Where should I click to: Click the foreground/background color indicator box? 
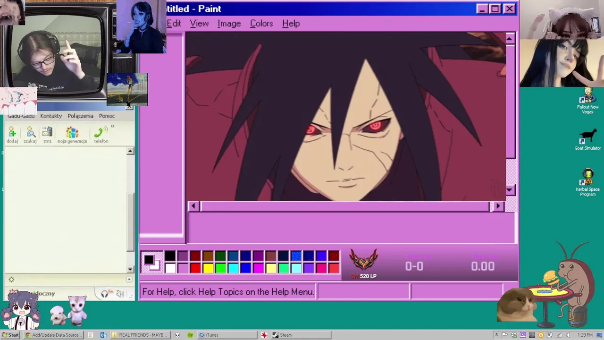(151, 262)
